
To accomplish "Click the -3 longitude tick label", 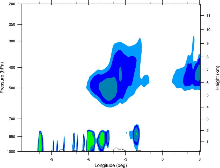I will tap(126, 159).
